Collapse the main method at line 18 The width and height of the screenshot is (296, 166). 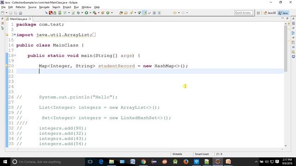[x=15, y=55]
